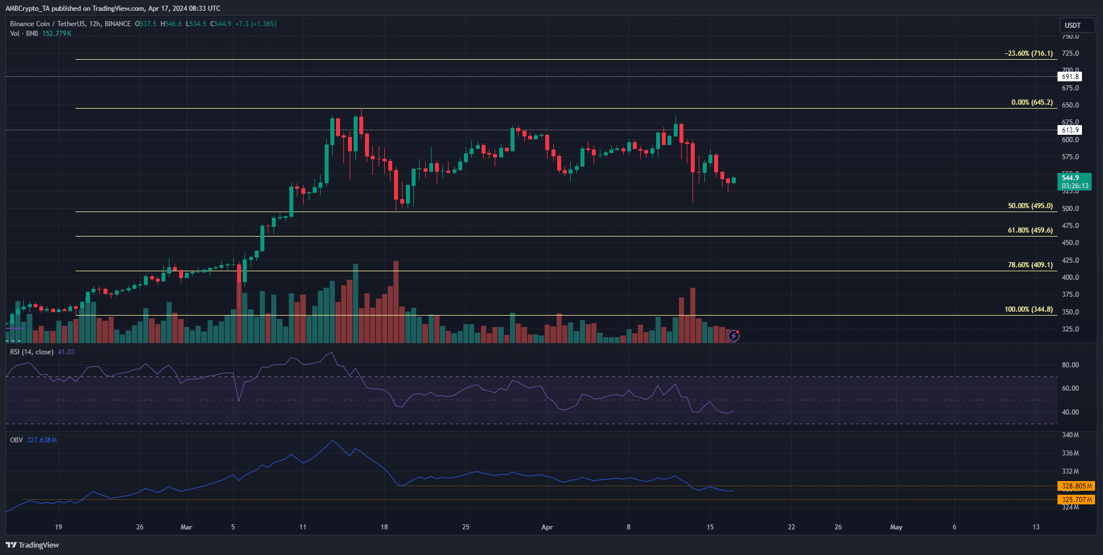Click the 613.9 price line label
Viewport: 1103px width, 555px height.
point(1069,130)
